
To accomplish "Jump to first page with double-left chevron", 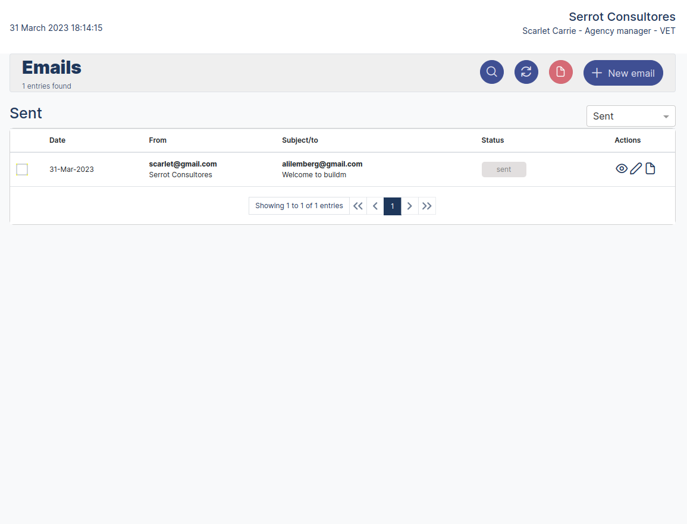I will (357, 206).
